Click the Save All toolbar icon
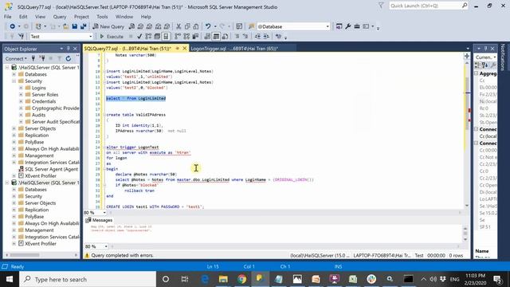510x287 pixels. pos(83,26)
